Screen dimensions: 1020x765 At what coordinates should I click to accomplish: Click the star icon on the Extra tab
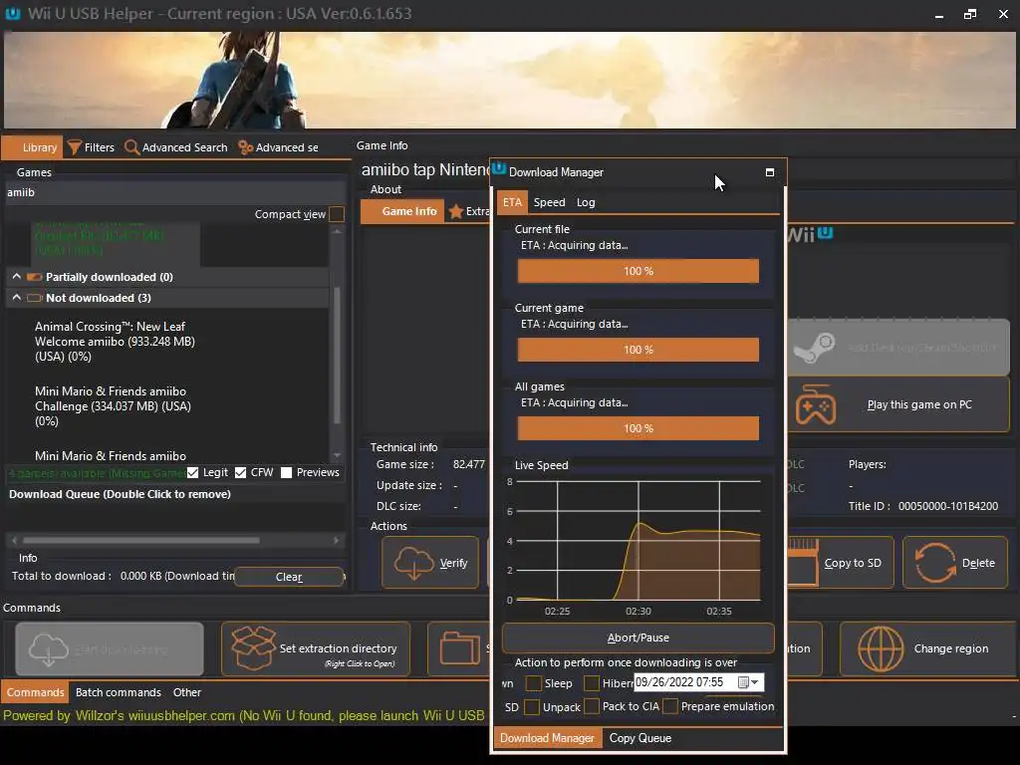click(456, 211)
